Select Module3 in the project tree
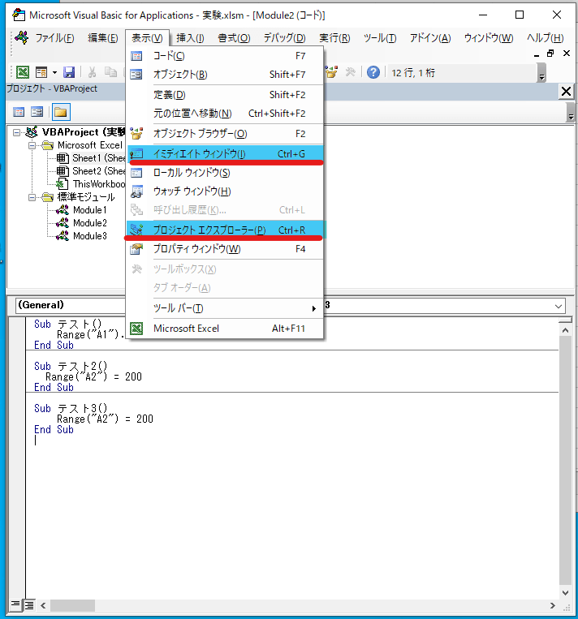The width and height of the screenshot is (578, 619). [x=89, y=236]
